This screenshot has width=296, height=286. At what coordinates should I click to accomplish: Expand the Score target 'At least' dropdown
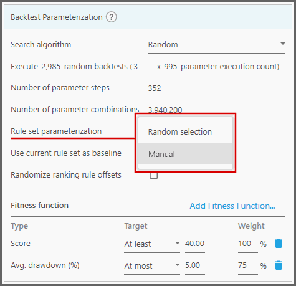152,244
